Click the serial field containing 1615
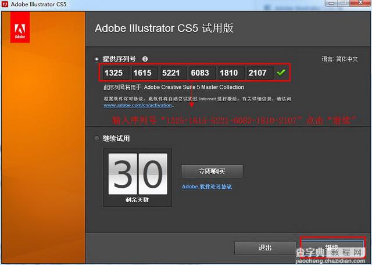 [145, 73]
